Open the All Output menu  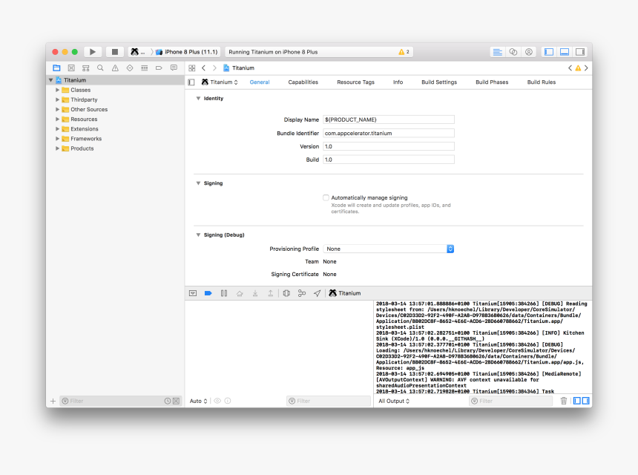point(394,401)
